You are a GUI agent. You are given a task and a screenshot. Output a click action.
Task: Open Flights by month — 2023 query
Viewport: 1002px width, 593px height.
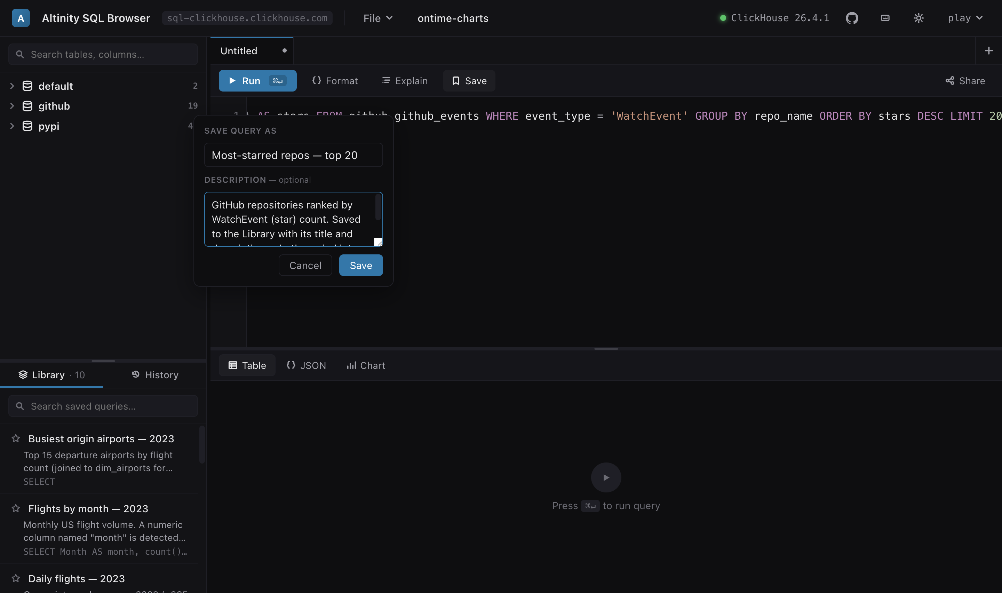(x=88, y=509)
